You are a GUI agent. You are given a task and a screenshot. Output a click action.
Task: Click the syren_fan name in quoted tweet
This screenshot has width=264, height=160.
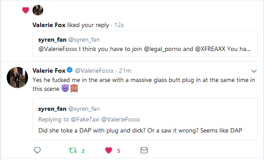52,109
